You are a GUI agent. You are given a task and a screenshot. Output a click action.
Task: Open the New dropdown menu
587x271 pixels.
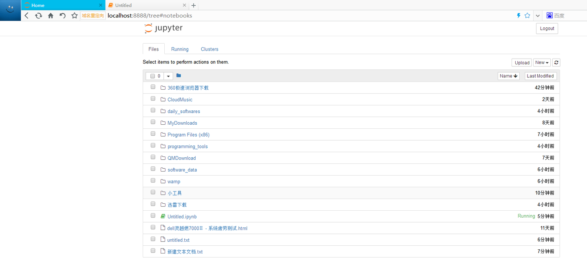(542, 62)
